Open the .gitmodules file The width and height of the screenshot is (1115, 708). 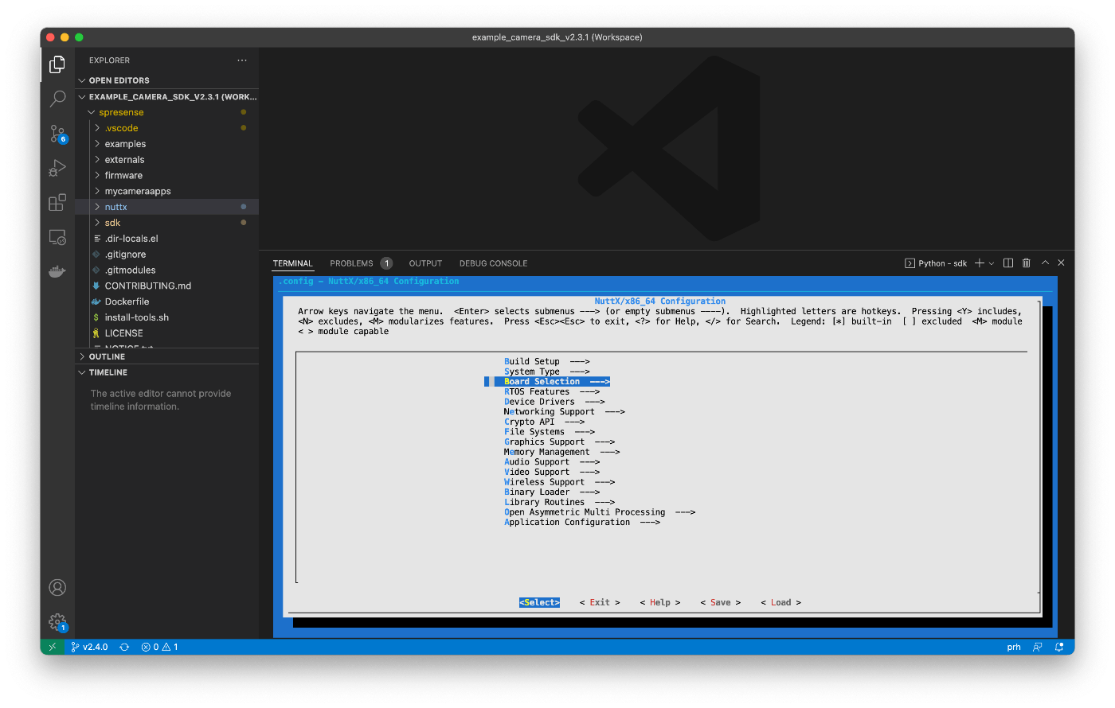[x=167, y=270]
